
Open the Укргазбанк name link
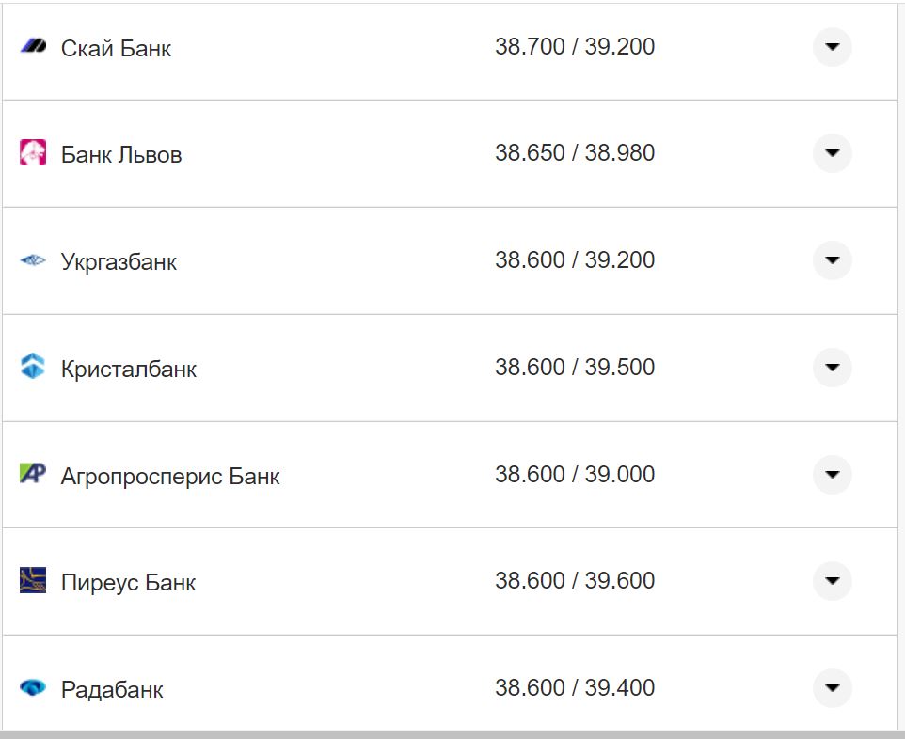tap(119, 261)
